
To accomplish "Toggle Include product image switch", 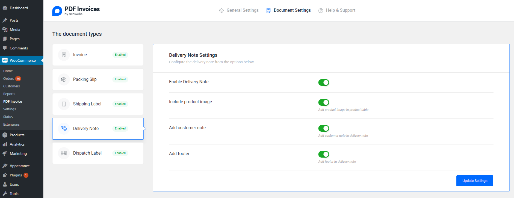I will click(324, 102).
